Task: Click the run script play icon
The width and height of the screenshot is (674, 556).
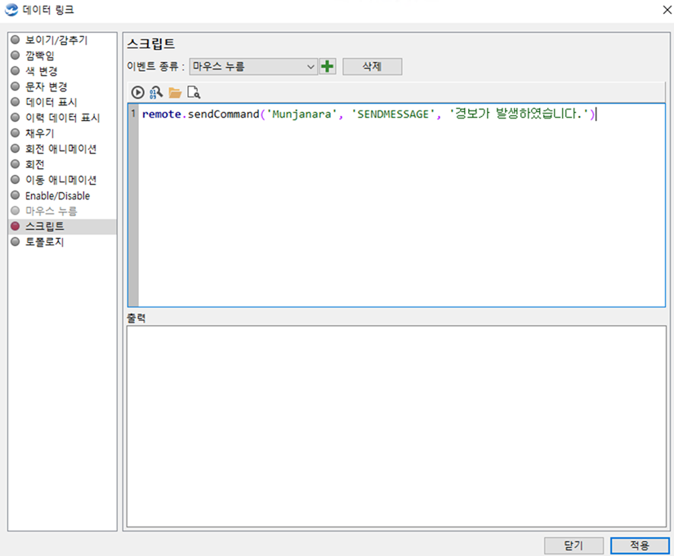Action: [x=138, y=92]
